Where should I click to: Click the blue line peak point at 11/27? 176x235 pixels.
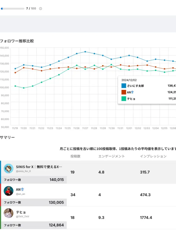tap(85, 52)
